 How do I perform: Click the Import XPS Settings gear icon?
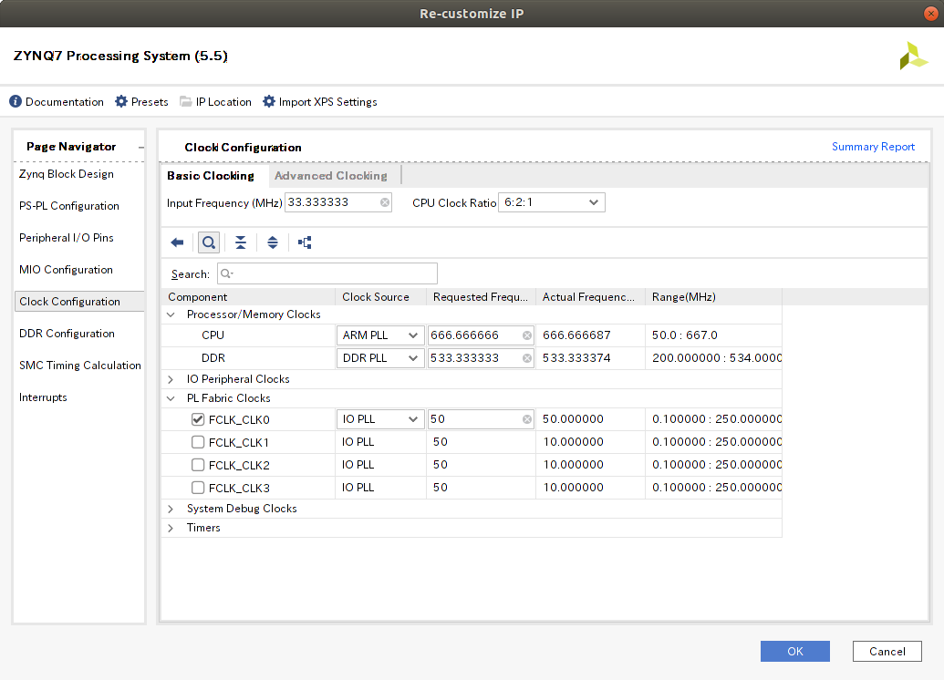(x=268, y=102)
